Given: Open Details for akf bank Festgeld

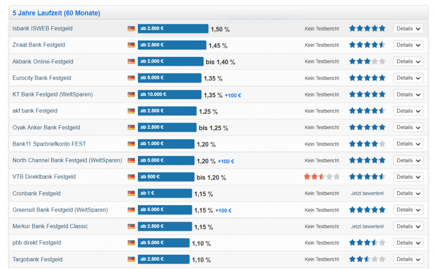Looking at the screenshot, I should click(x=408, y=111).
